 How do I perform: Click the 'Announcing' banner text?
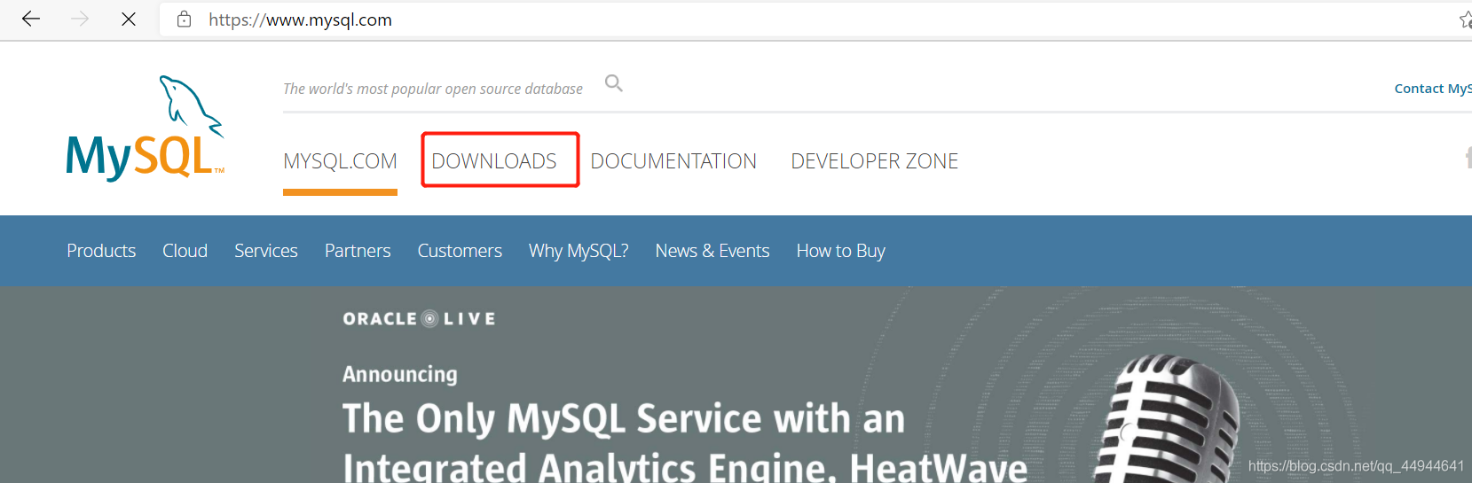click(400, 374)
